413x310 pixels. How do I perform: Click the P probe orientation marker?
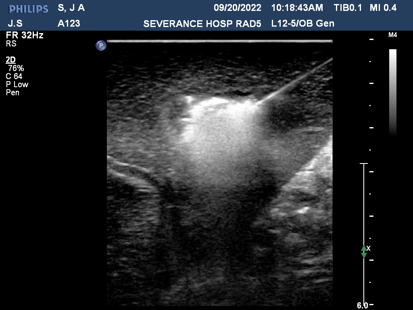101,46
